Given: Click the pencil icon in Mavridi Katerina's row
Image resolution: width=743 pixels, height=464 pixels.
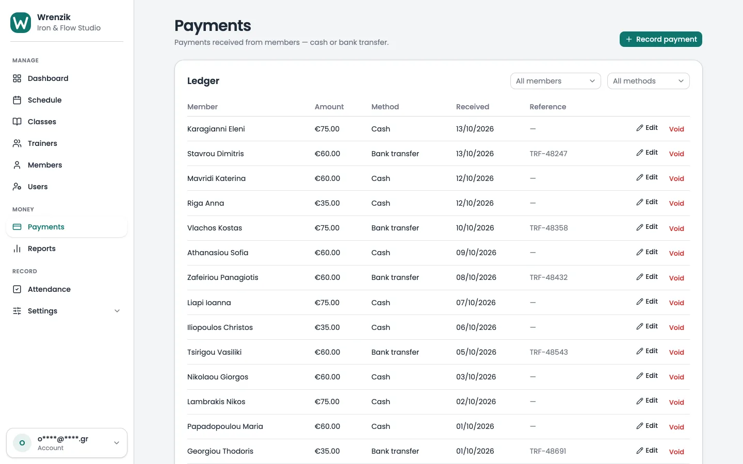Looking at the screenshot, I should [640, 177].
